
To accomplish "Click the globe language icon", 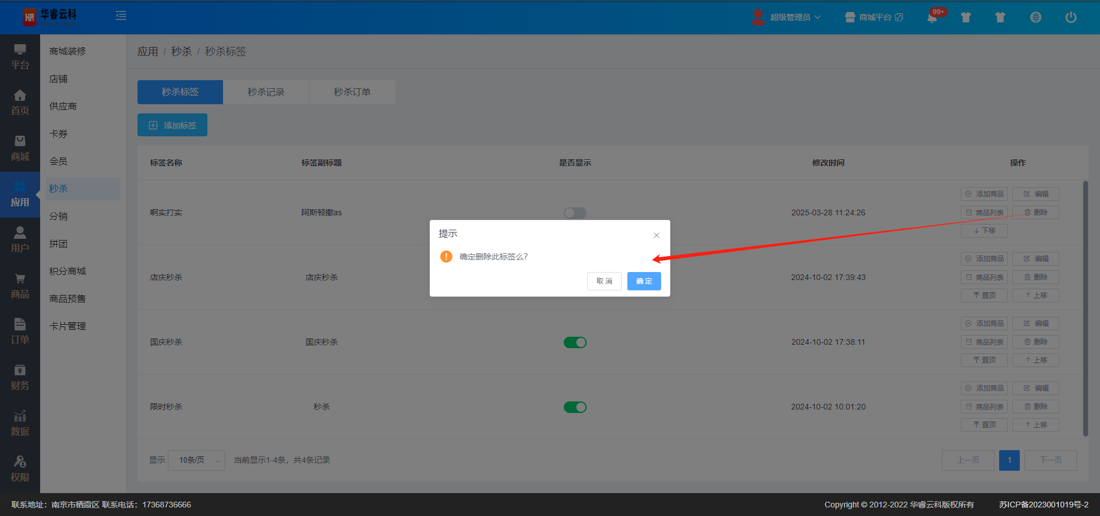I will [x=1035, y=17].
